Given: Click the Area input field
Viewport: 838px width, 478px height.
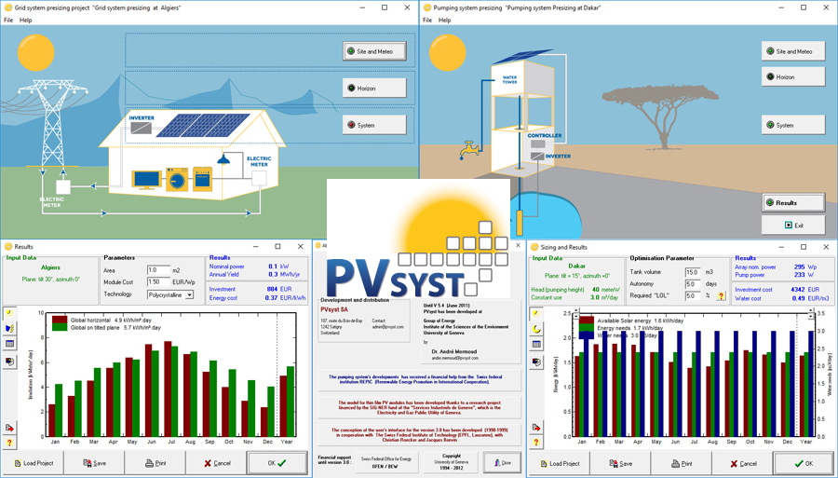Looking at the screenshot, I should tap(157, 270).
